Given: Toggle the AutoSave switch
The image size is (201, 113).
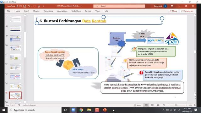Looking at the screenshot, I should (x=19, y=6).
